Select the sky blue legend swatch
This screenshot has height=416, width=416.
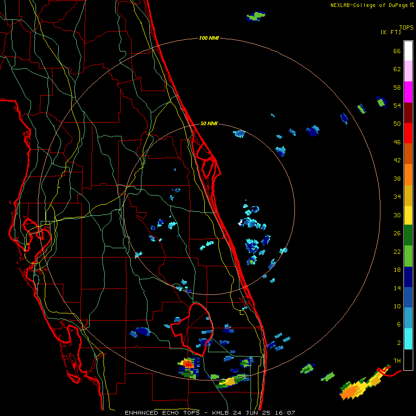[408, 318]
